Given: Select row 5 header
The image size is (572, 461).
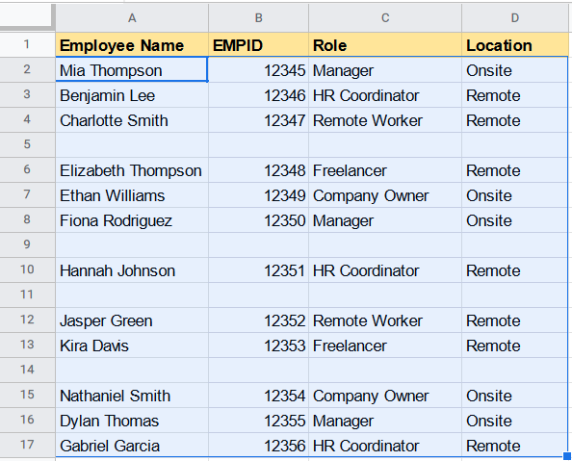Looking at the screenshot, I should [27, 144].
